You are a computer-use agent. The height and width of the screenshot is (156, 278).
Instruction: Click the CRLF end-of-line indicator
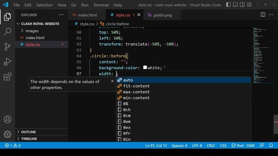211,146
